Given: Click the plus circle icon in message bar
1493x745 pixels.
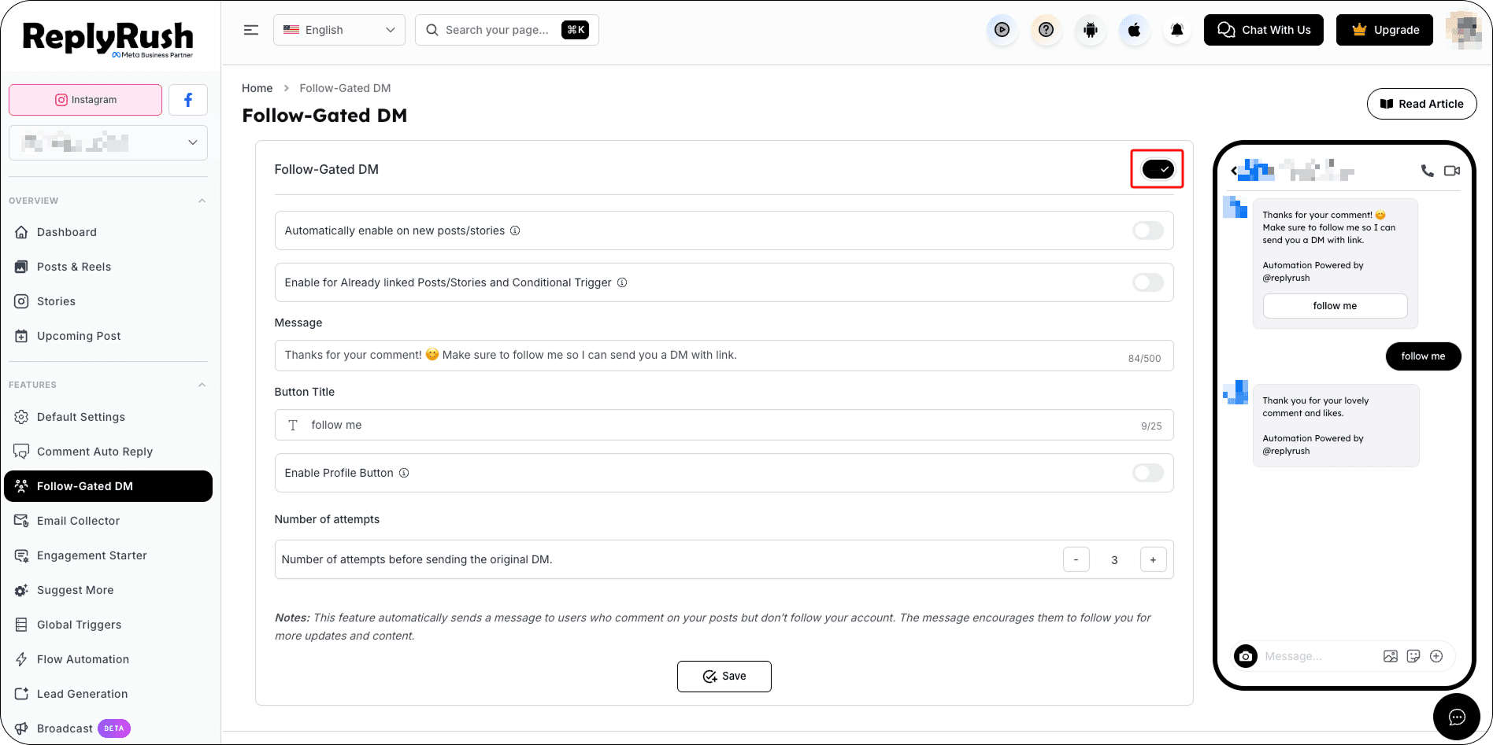Looking at the screenshot, I should pyautogui.click(x=1436, y=656).
